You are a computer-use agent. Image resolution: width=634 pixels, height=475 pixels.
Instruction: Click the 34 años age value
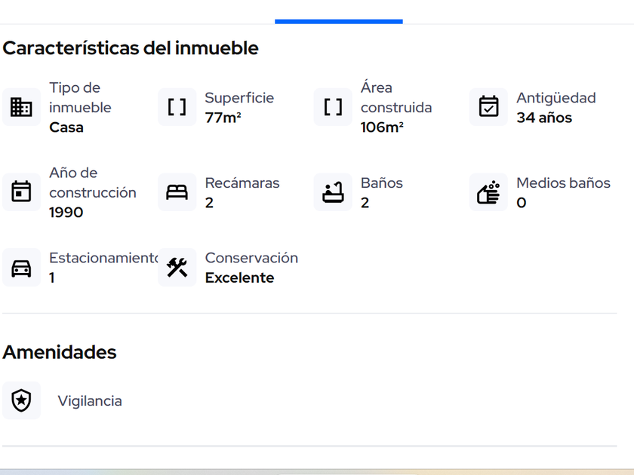[x=544, y=118]
